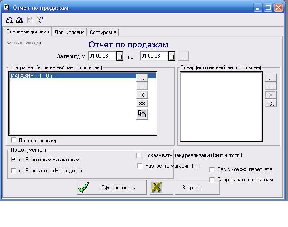Image resolution: width=288 pixels, height=227 pixels.
Task: Open the Сортировка tab
Action: click(103, 32)
